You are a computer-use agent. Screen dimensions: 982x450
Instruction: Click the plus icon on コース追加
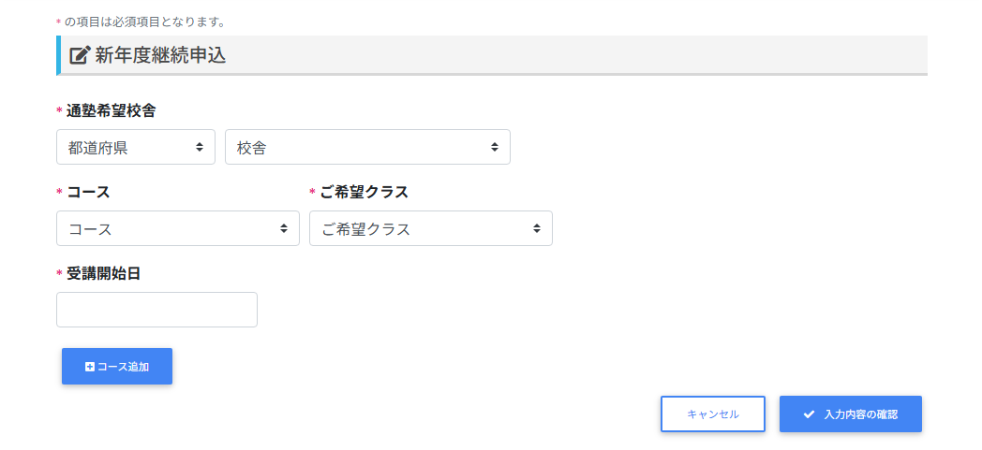pyautogui.click(x=90, y=367)
